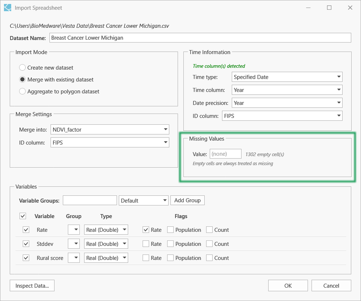Enable Rate flag for Stddev variable
Image resolution: width=361 pixels, height=301 pixels.
click(146, 244)
